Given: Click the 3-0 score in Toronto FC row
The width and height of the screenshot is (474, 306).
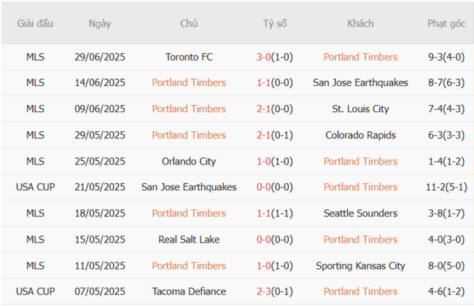Looking at the screenshot, I should pyautogui.click(x=264, y=57).
